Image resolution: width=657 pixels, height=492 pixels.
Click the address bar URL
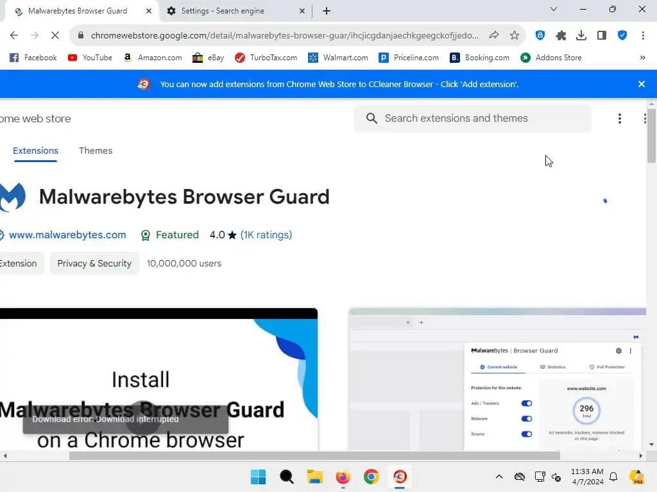(284, 36)
